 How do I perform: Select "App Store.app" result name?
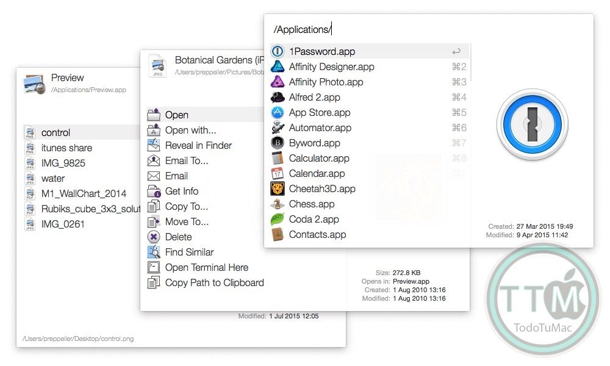[320, 112]
